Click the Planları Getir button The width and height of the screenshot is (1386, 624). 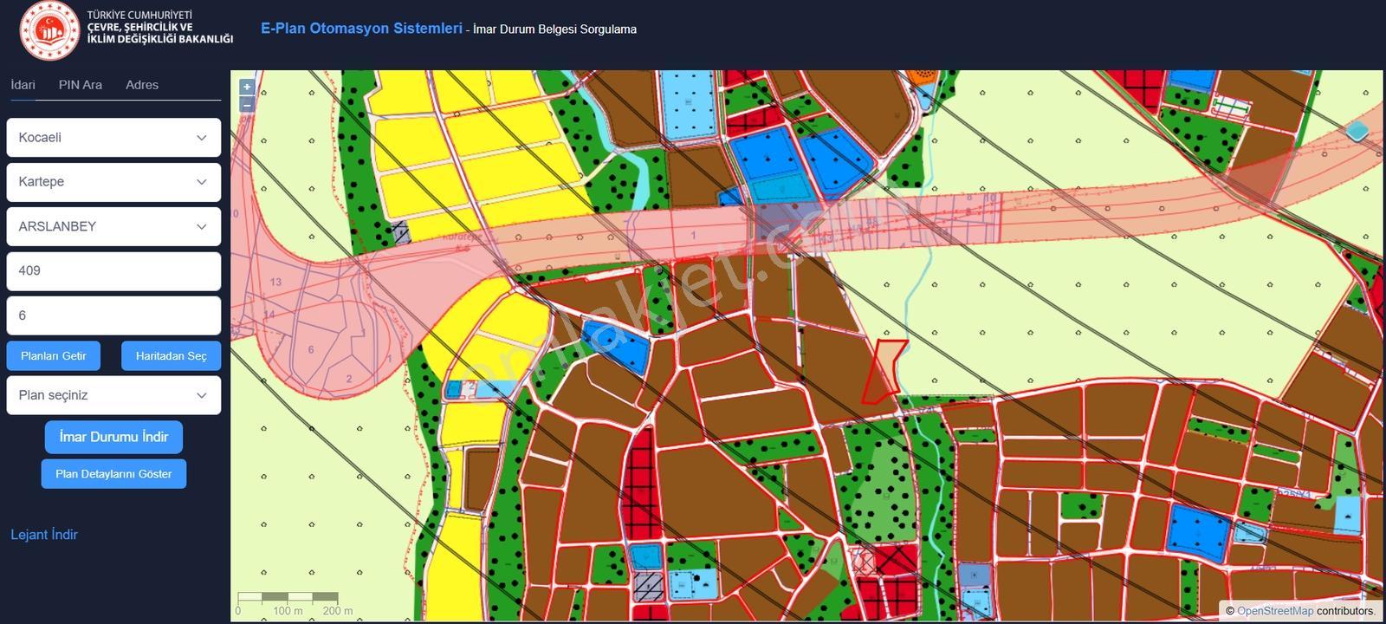54,356
